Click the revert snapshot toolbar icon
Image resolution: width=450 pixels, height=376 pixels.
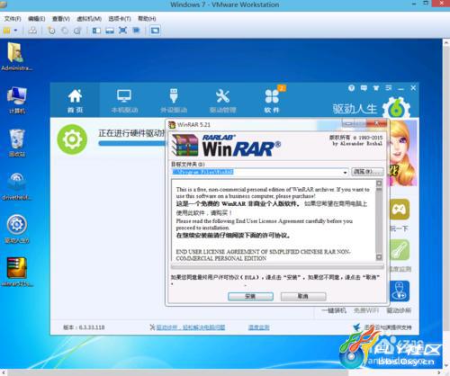point(65,31)
